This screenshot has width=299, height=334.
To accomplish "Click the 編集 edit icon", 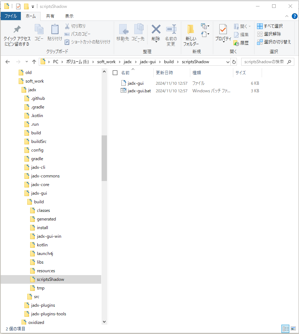I will point(237,34).
